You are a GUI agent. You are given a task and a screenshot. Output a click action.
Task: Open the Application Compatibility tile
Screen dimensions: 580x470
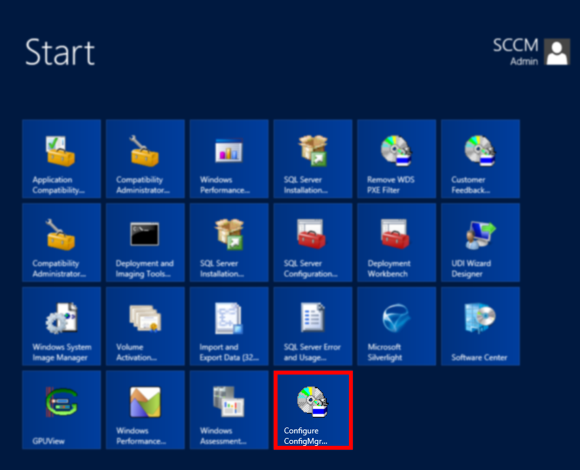[62, 158]
